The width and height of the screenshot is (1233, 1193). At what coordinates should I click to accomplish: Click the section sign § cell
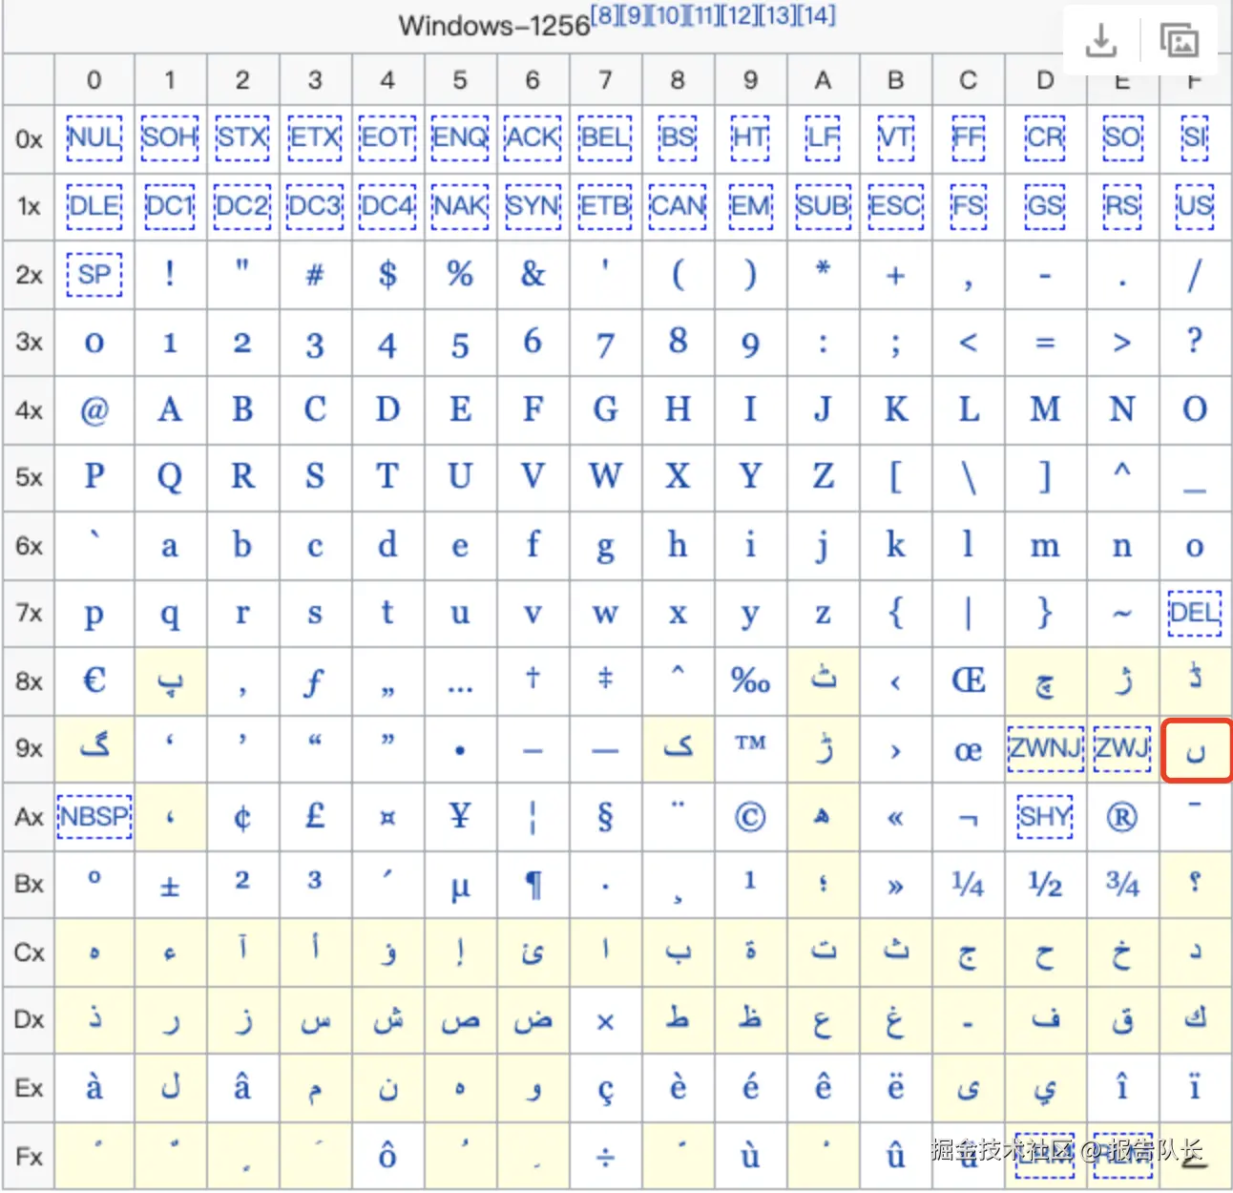605,817
